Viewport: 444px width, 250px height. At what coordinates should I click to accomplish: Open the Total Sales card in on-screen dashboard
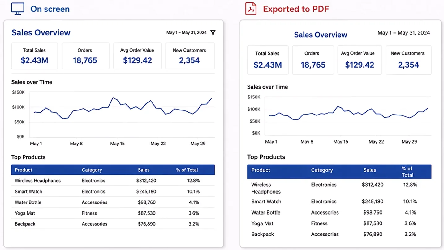(34, 56)
